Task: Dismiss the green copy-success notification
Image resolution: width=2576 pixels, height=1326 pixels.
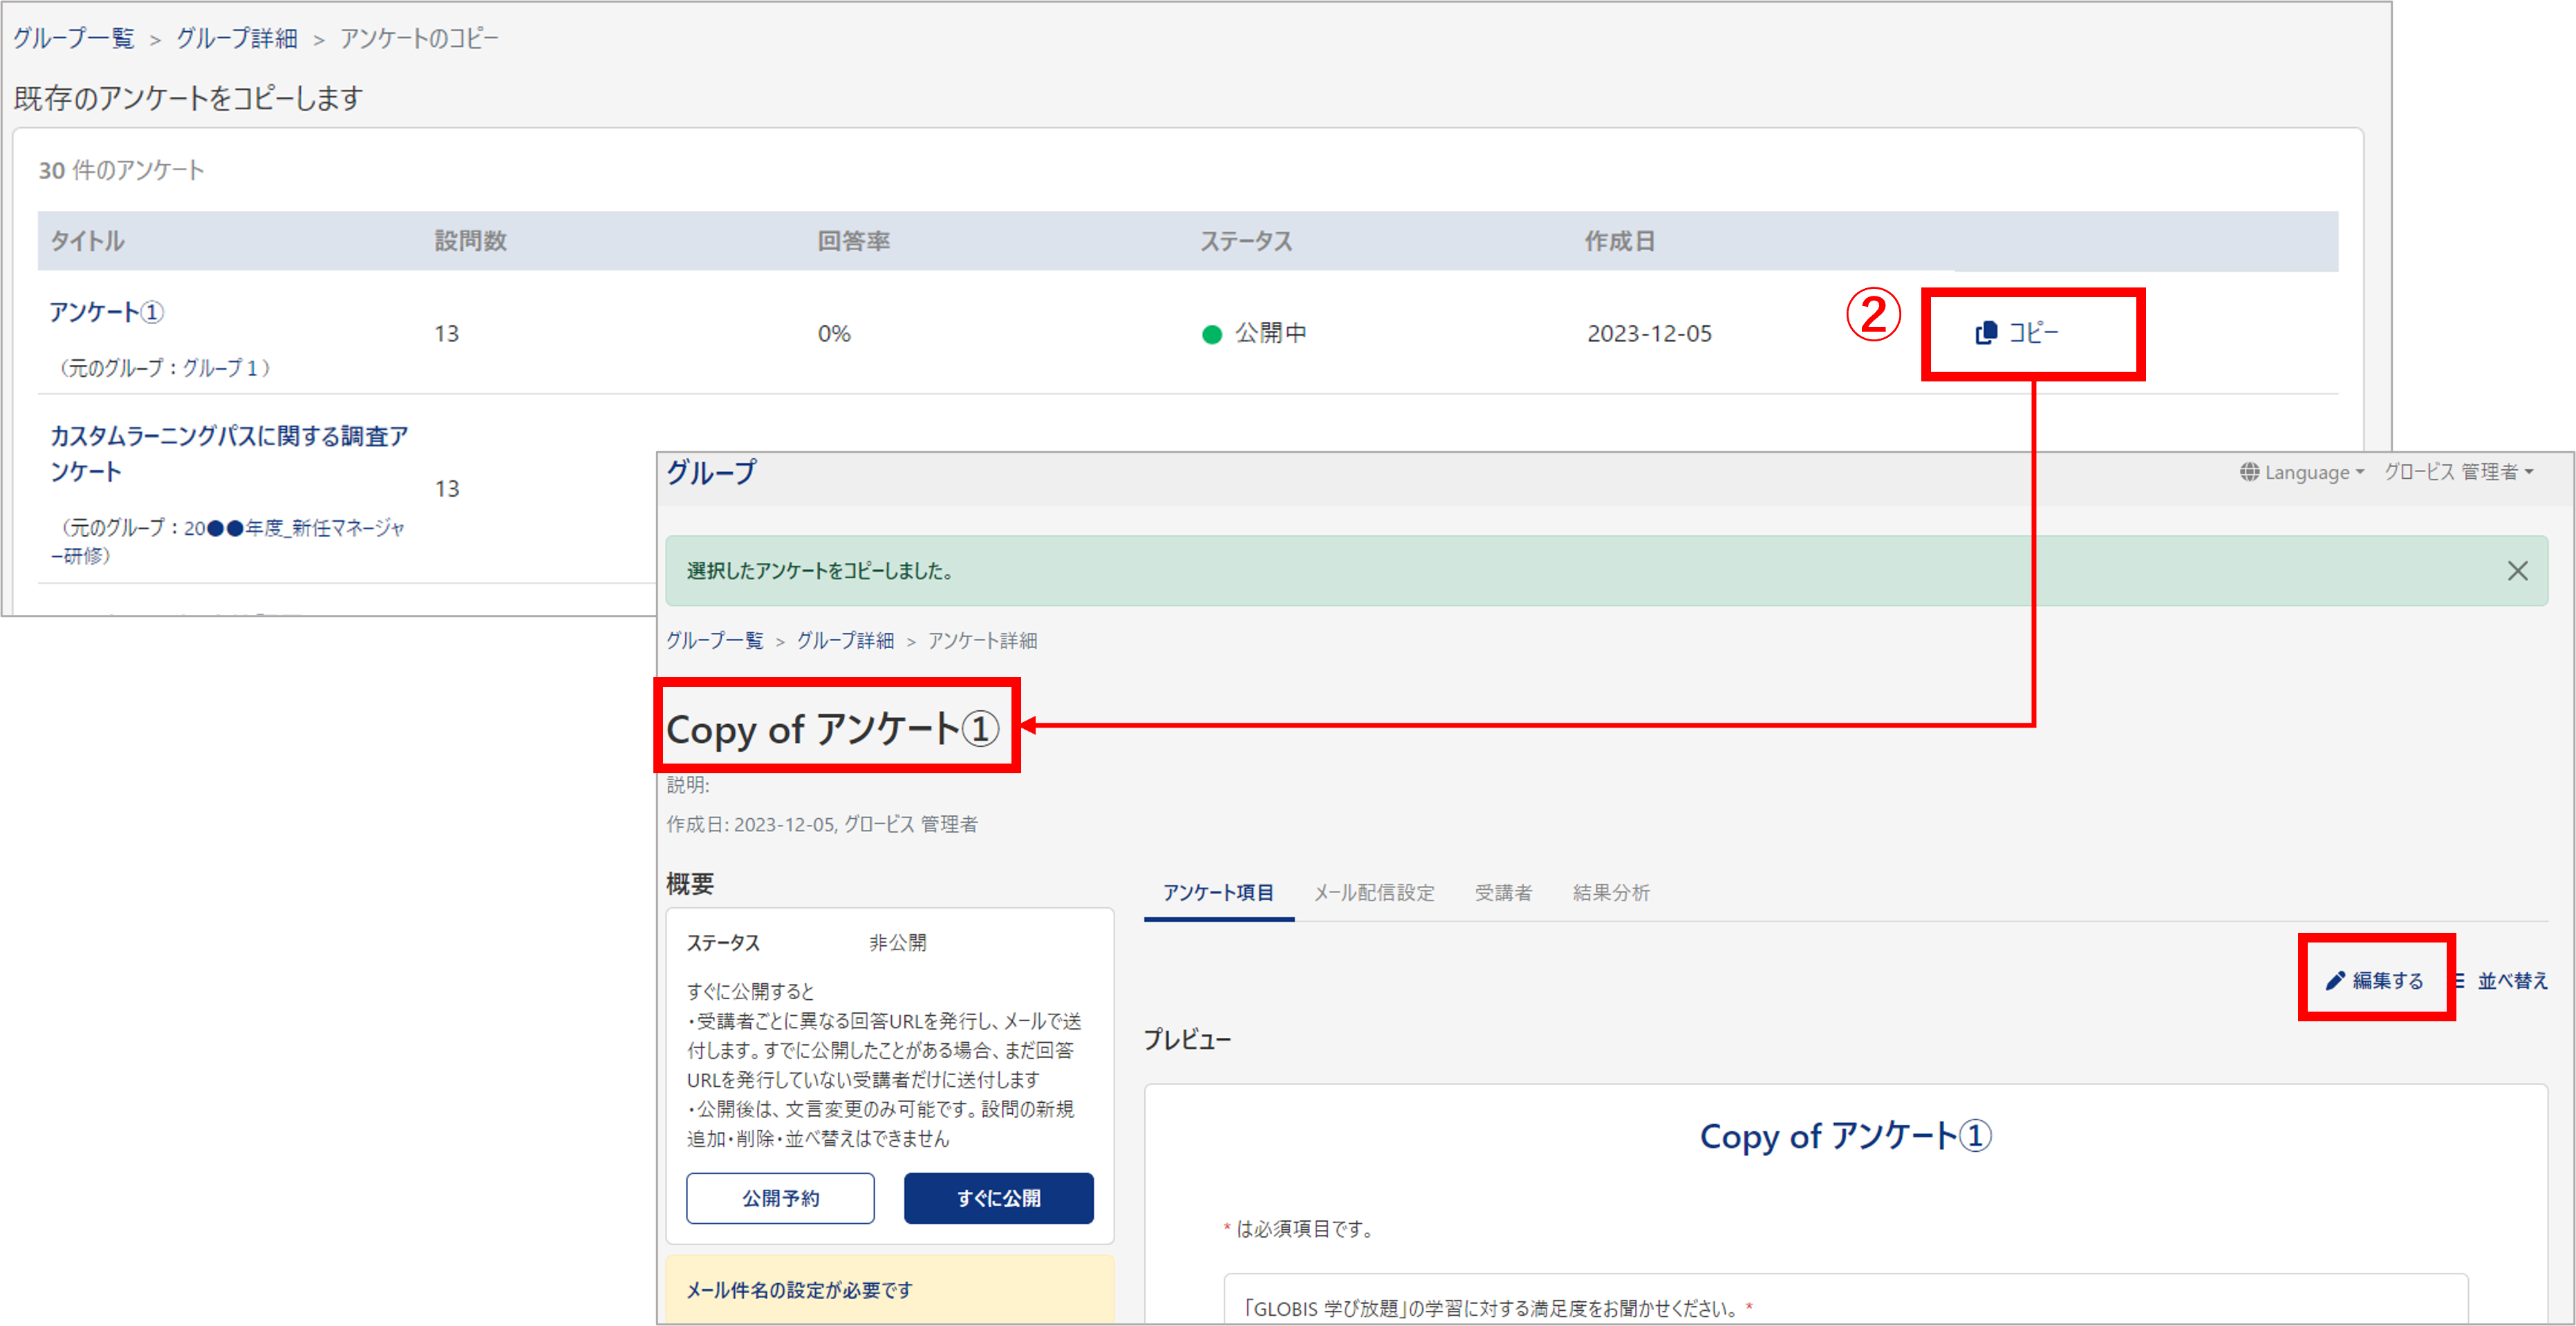Action: (2517, 571)
